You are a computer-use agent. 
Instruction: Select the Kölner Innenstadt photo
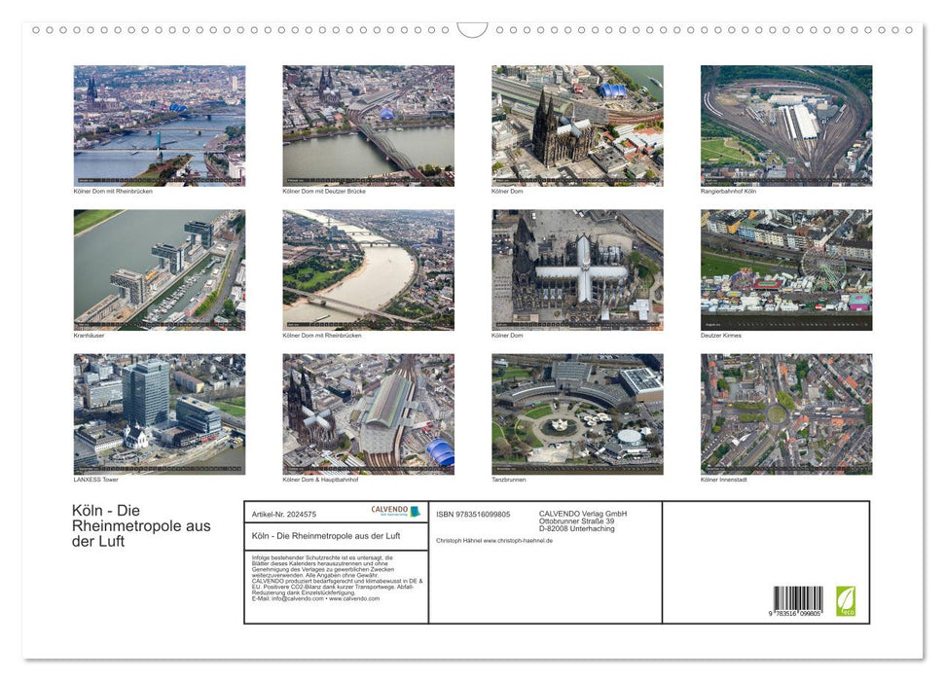click(785, 413)
